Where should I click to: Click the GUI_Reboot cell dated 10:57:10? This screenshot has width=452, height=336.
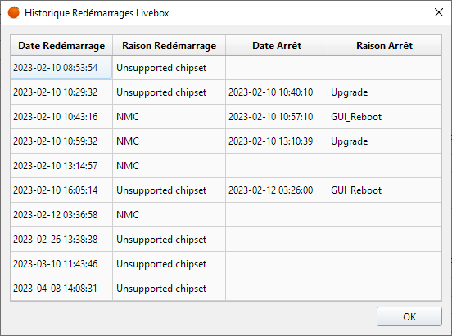(385, 117)
